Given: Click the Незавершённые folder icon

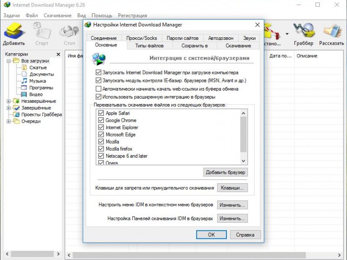Looking at the screenshot, I should [16, 101].
